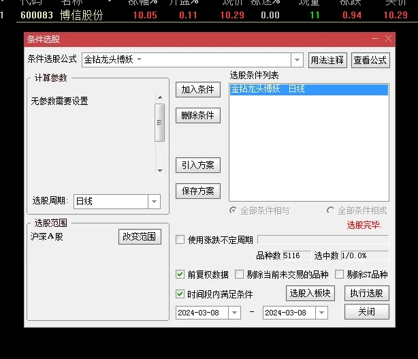Viewport: 418px width, 359px height.
Task: Enable 剔除ST品种 checkbox
Action: (339, 275)
